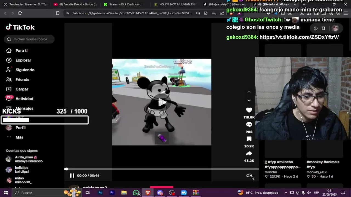The height and width of the screenshot is (197, 351).
Task: Click the gekoxd9384 vt.tiktok.com link
Action: pos(299,37)
